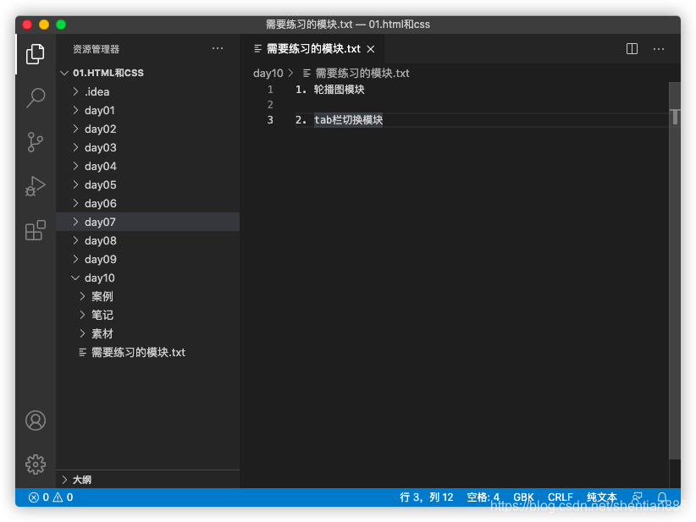
Task: Open the Search view in the activity bar
Action: 35,98
